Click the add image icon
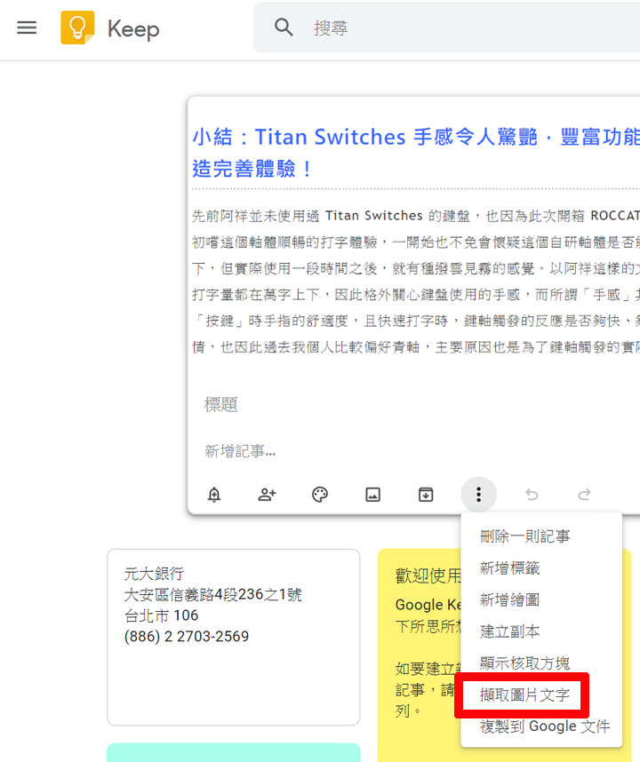Viewport: 640px width, 762px height. pyautogui.click(x=373, y=495)
